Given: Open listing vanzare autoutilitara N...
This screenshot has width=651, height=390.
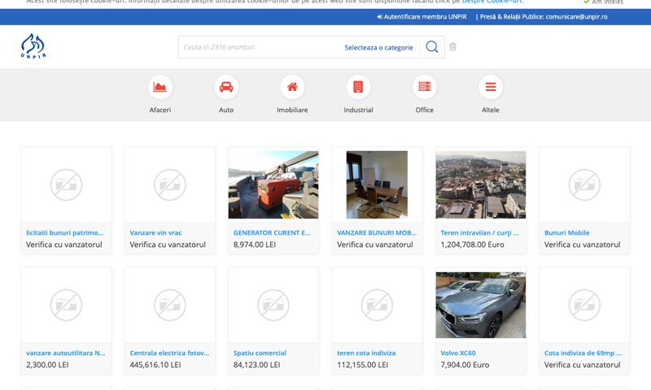Looking at the screenshot, I should pos(66,353).
